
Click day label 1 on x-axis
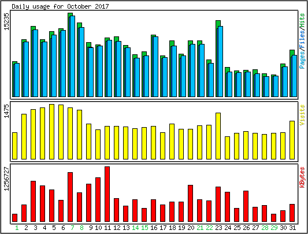click(17, 228)
